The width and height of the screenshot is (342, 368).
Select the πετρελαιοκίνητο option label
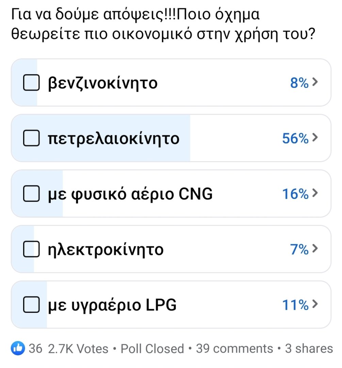[x=113, y=138]
